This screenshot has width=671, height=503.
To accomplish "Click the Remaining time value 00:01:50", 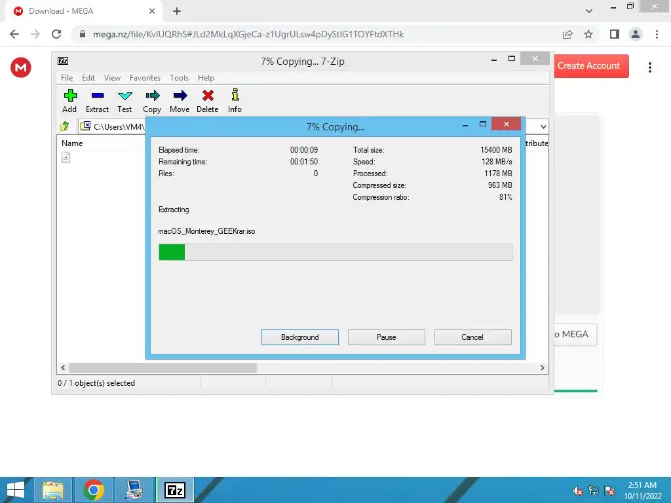I will pyautogui.click(x=304, y=162).
